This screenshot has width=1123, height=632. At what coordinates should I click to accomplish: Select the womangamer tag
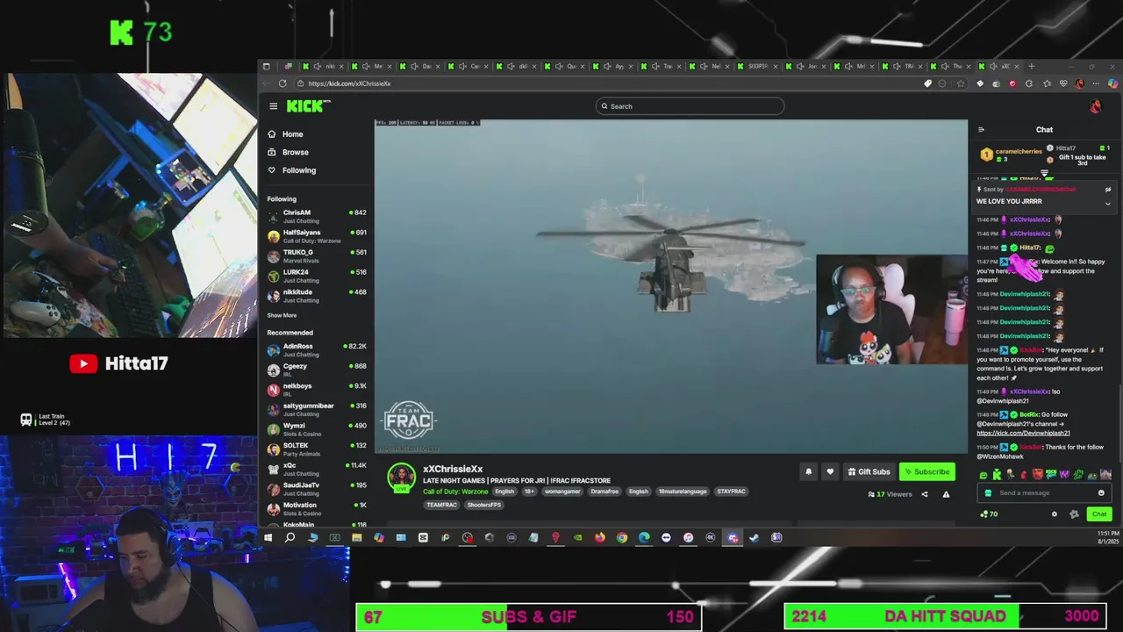coord(561,492)
